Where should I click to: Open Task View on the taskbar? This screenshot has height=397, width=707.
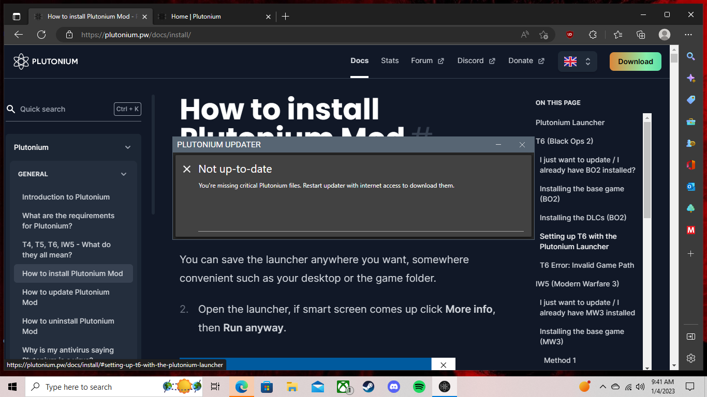[215, 387]
